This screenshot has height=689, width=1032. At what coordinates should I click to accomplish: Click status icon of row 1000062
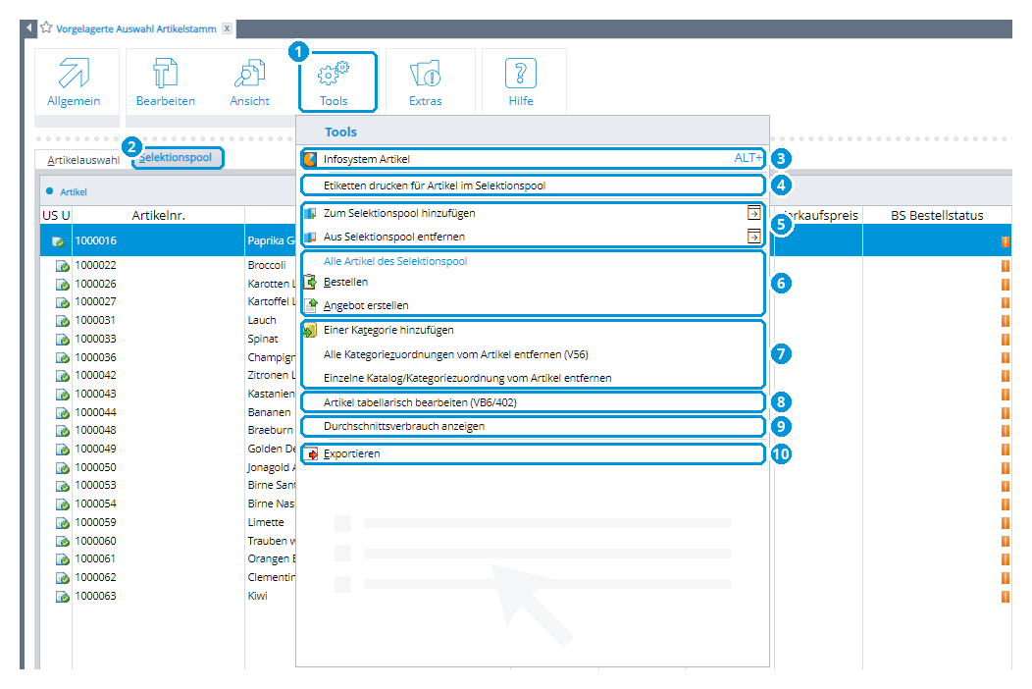63,578
